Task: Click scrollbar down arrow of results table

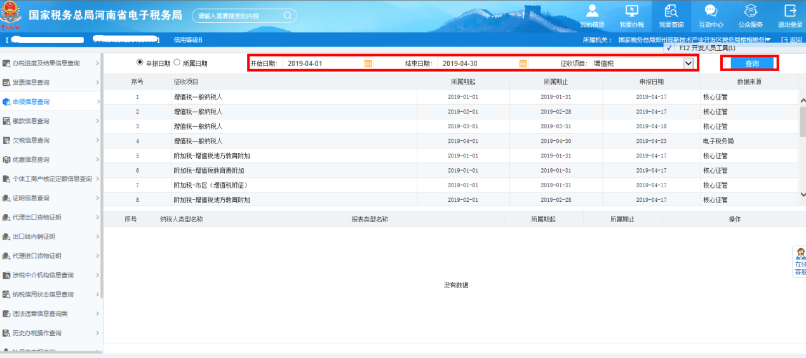Action: pyautogui.click(x=802, y=195)
